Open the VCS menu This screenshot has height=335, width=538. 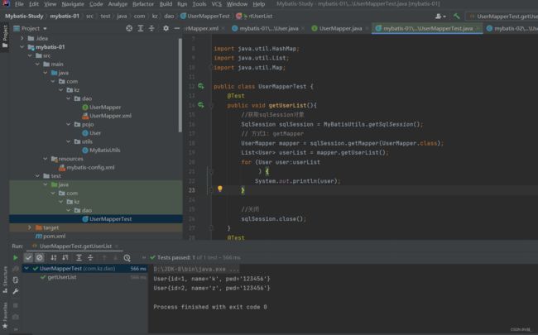[x=217, y=4]
